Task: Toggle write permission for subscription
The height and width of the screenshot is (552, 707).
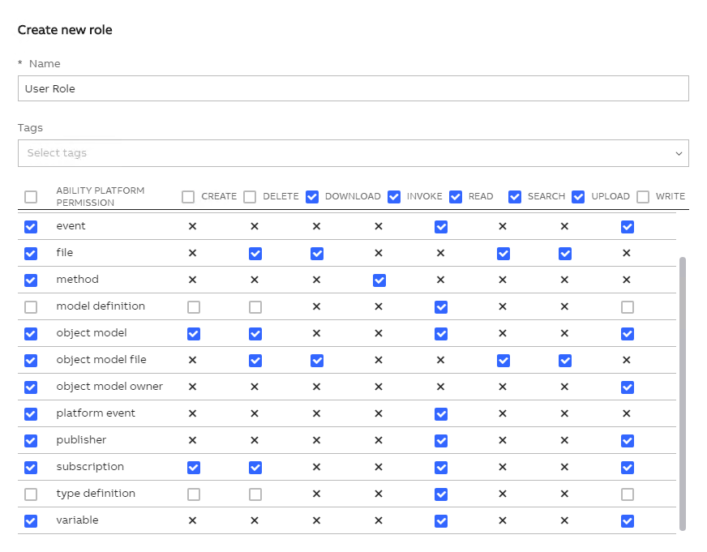Action: 628,468
